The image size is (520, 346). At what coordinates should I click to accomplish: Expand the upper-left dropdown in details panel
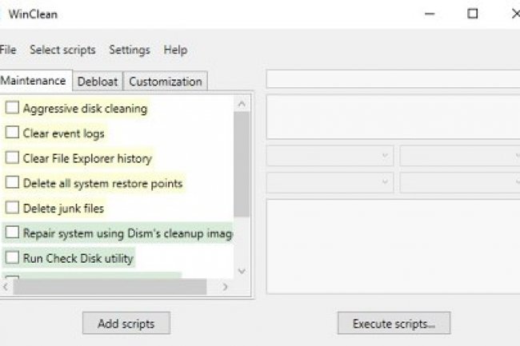329,156
